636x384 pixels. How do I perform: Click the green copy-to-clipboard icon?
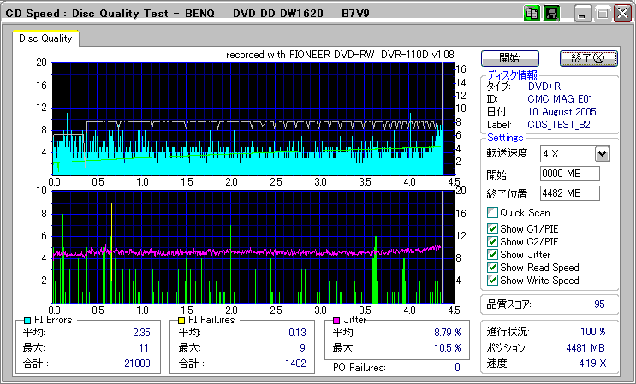click(x=532, y=13)
